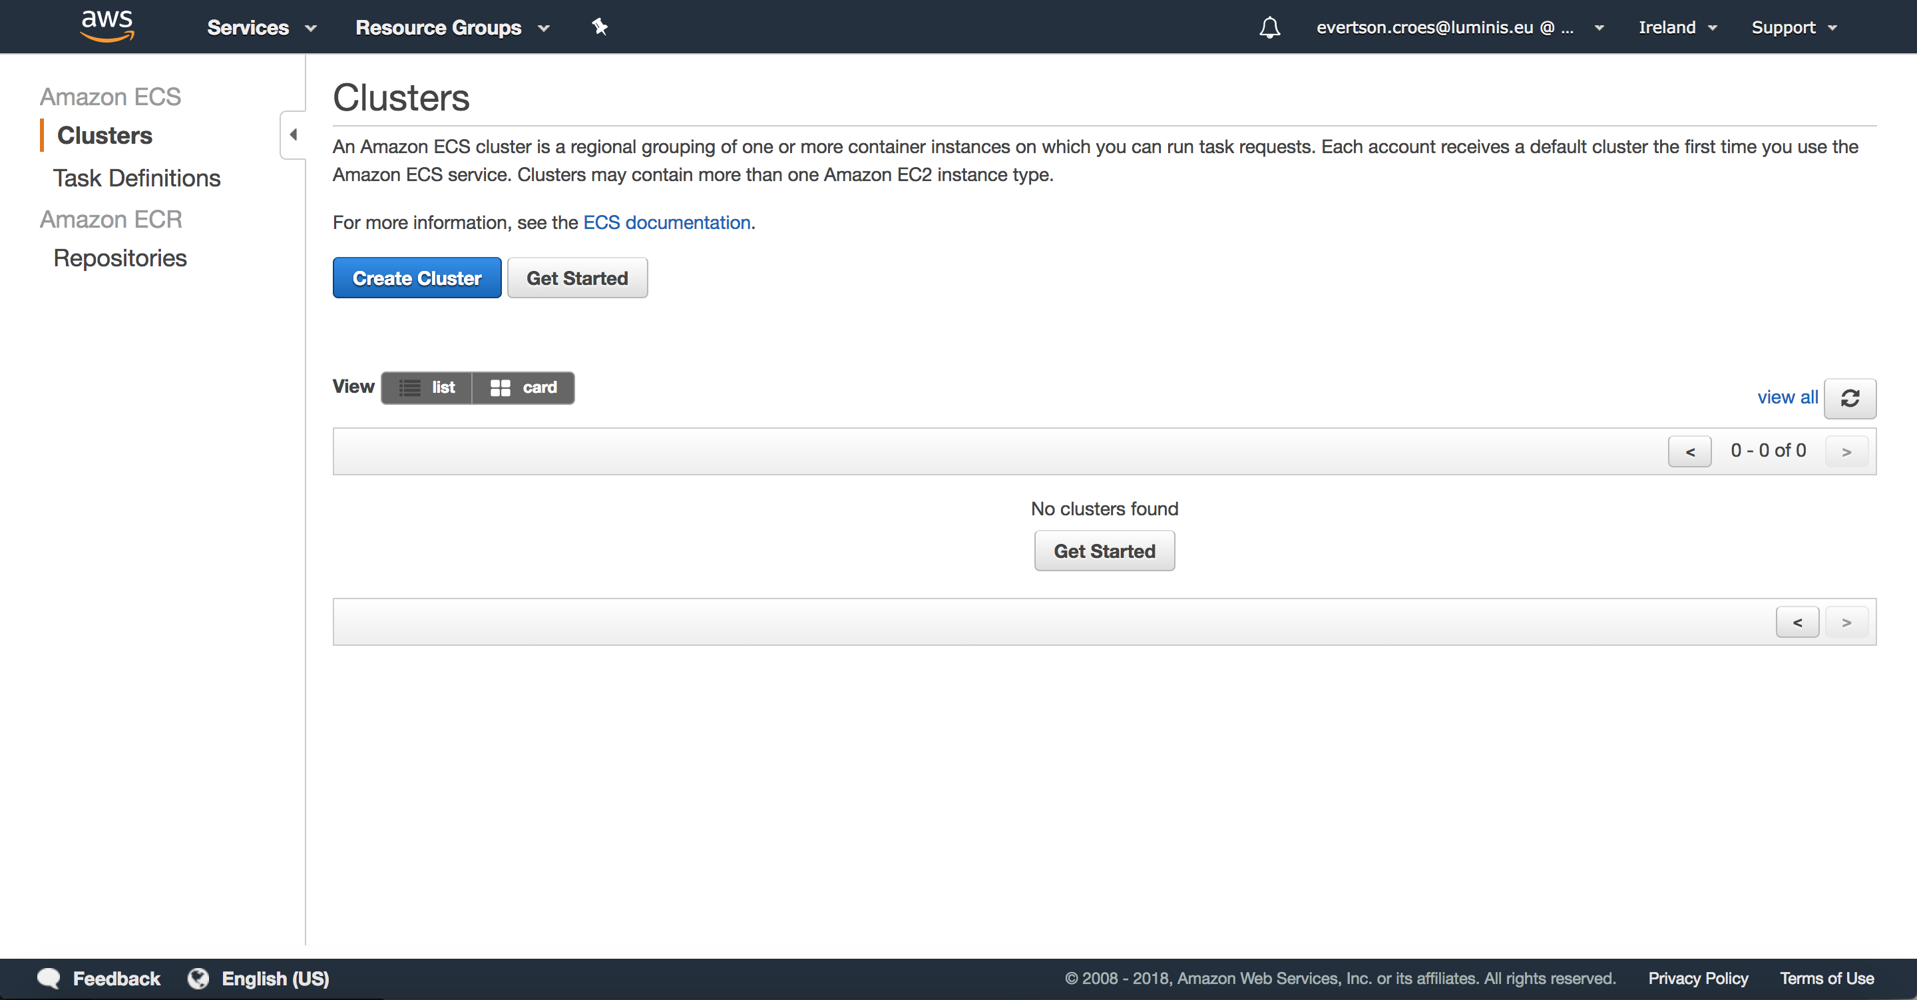Switch to list view
The height and width of the screenshot is (1000, 1917).
tap(427, 387)
